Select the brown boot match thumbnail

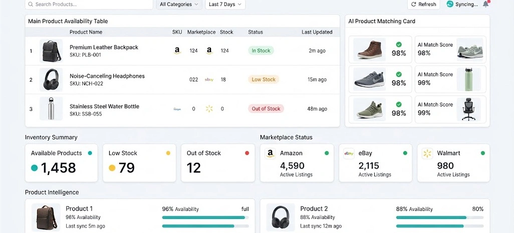(x=369, y=49)
